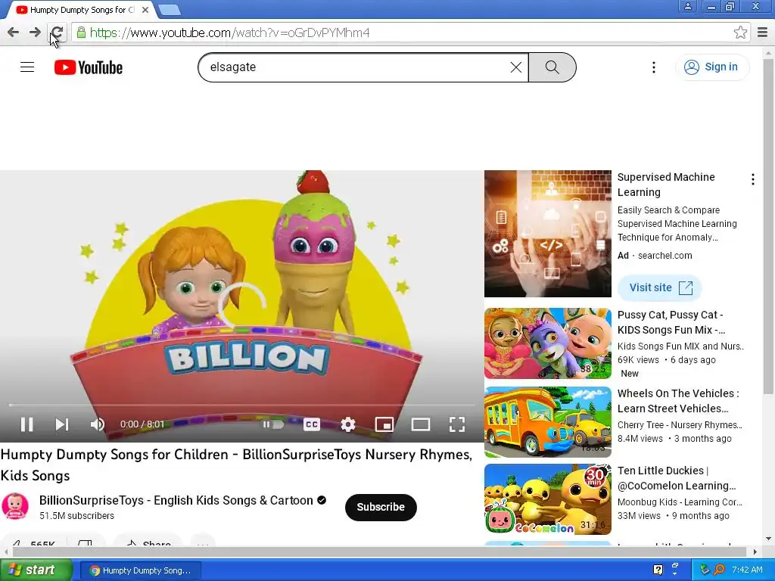Viewport: 775px width, 581px height.
Task: Open Wheels On The Vehicles video title
Action: [x=677, y=401]
